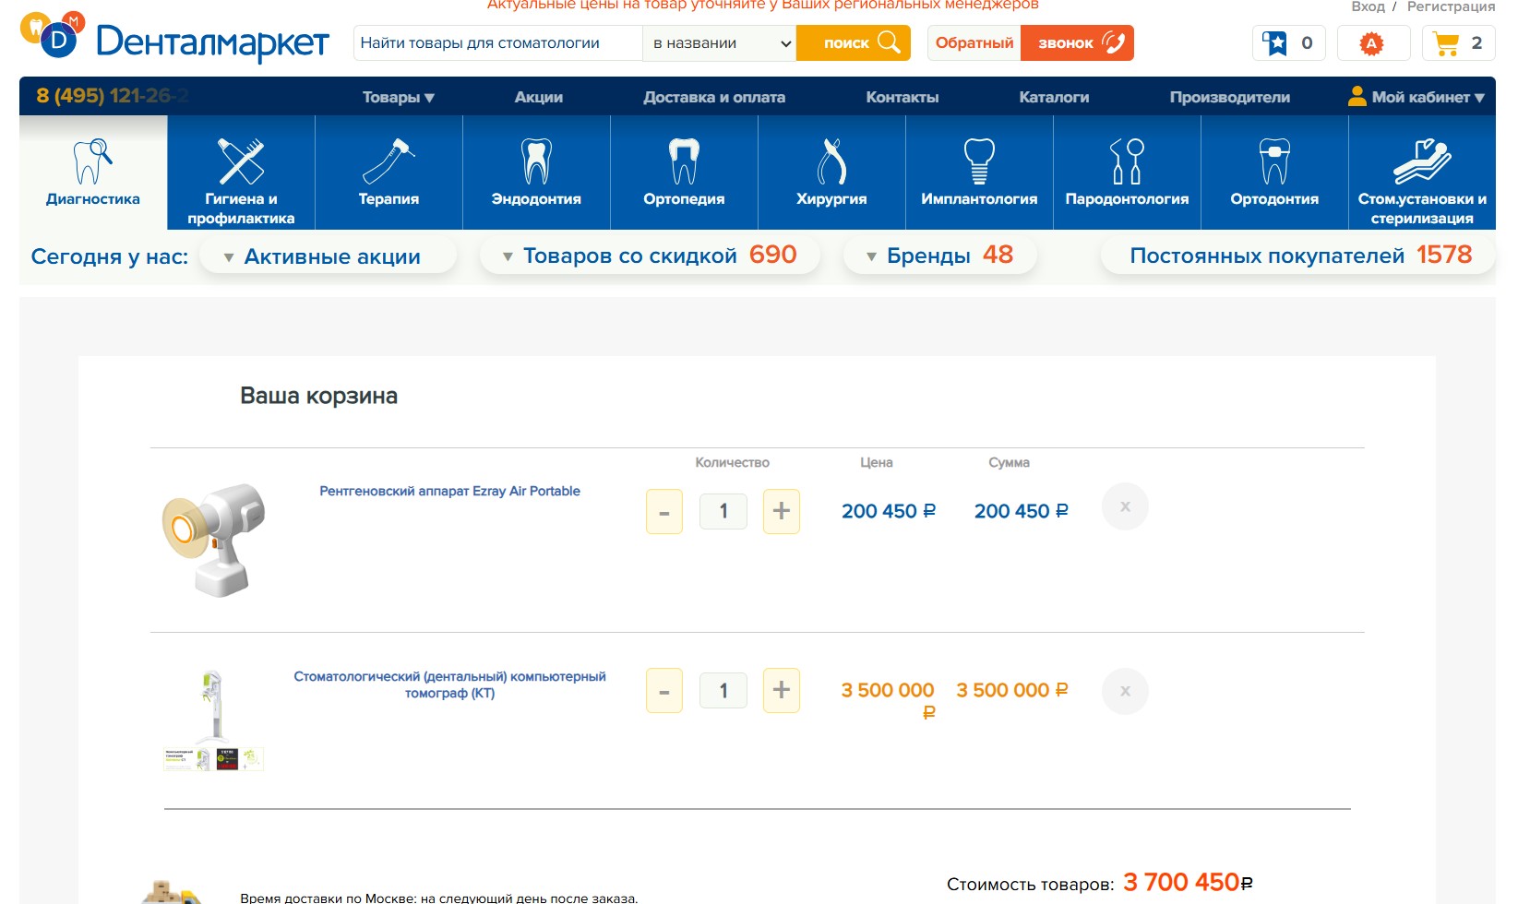
Task: Expand Бренды 48 list
Action: pos(940,256)
